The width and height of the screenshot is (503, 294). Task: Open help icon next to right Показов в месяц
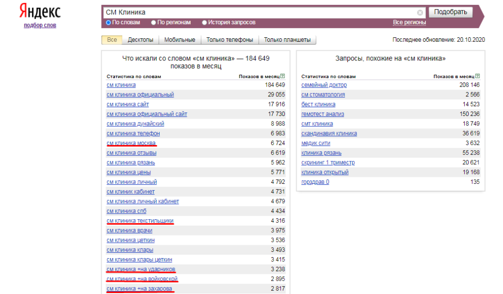477,76
